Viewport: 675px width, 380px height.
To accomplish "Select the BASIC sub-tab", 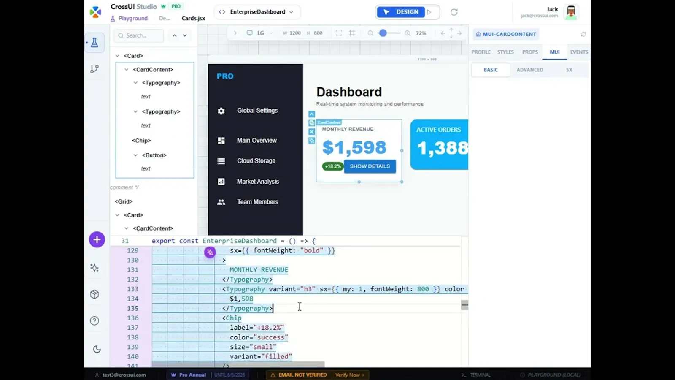I will [x=491, y=70].
